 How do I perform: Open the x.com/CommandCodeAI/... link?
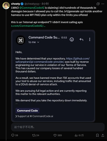(28, 26)
